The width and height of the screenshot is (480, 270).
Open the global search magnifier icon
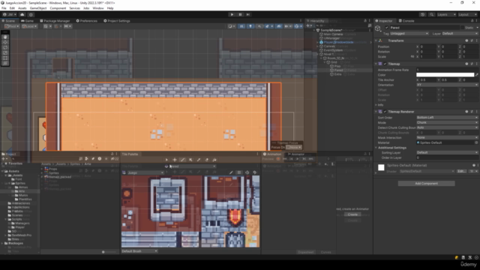[431, 14]
